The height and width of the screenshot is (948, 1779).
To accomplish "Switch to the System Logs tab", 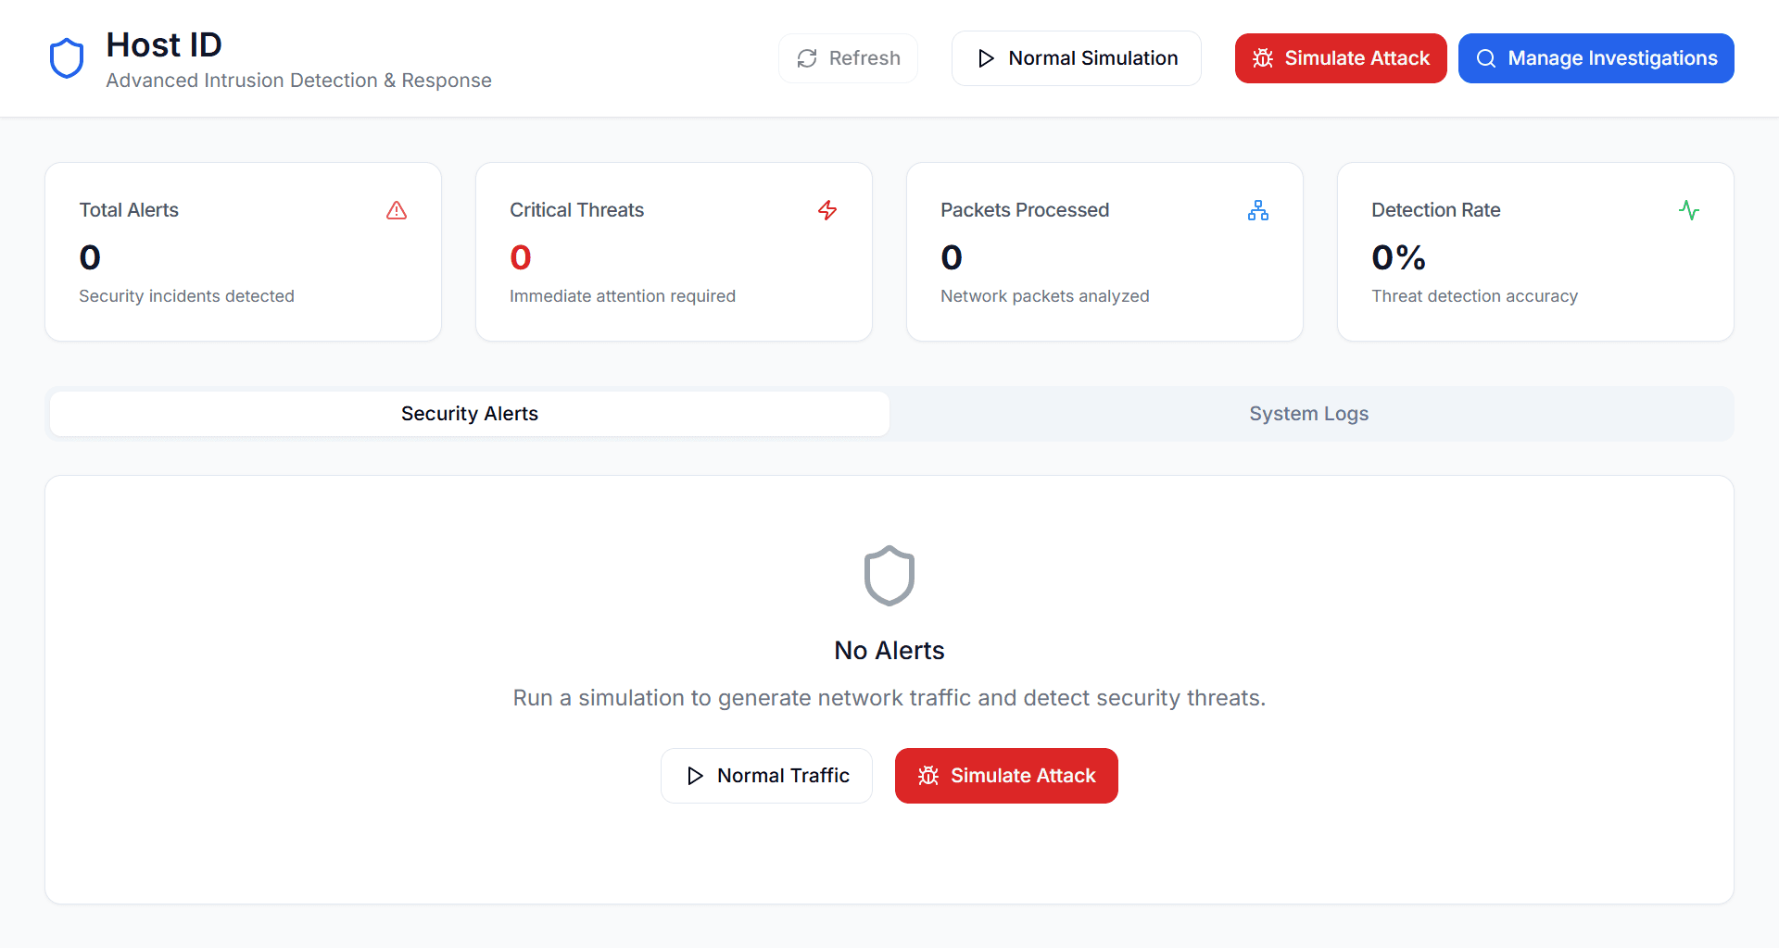I will [1308, 414].
